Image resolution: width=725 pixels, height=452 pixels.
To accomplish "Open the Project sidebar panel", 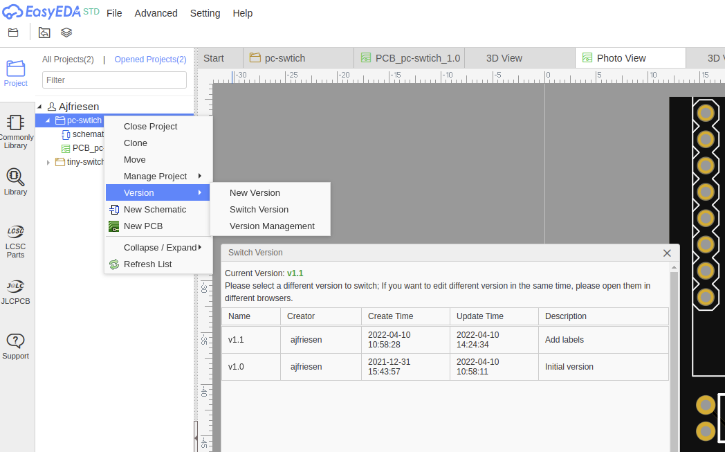I will 15,73.
